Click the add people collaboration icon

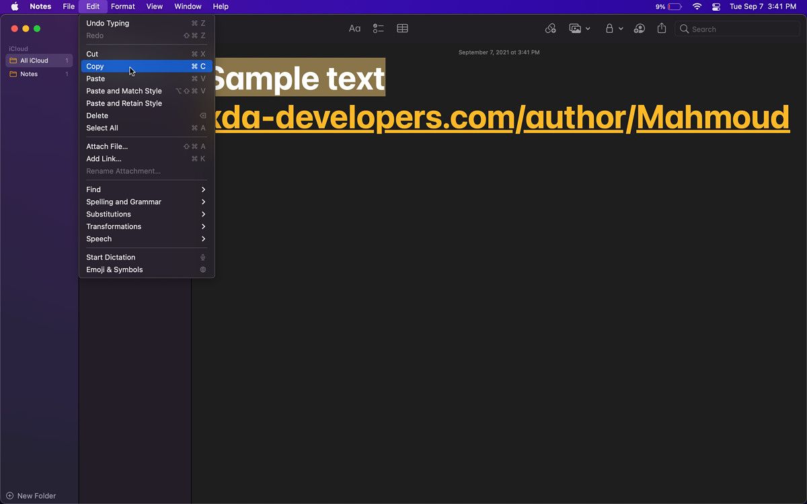(x=640, y=29)
